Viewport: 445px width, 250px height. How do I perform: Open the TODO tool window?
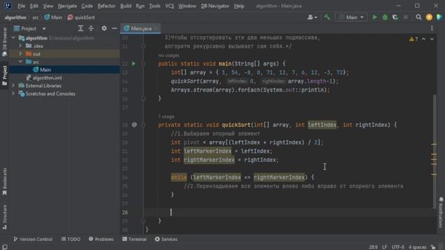coord(71,239)
